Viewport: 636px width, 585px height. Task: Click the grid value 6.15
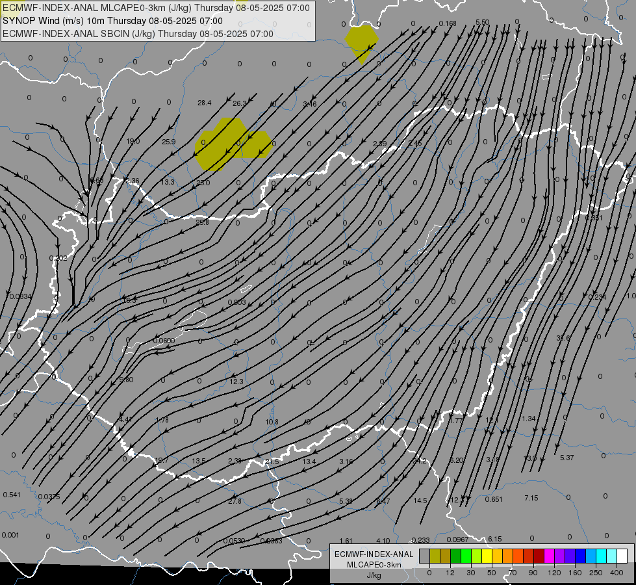495,539
